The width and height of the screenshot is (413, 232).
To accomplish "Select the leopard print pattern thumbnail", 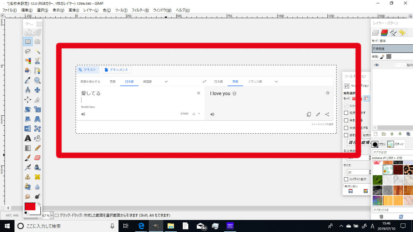I will [408, 170].
